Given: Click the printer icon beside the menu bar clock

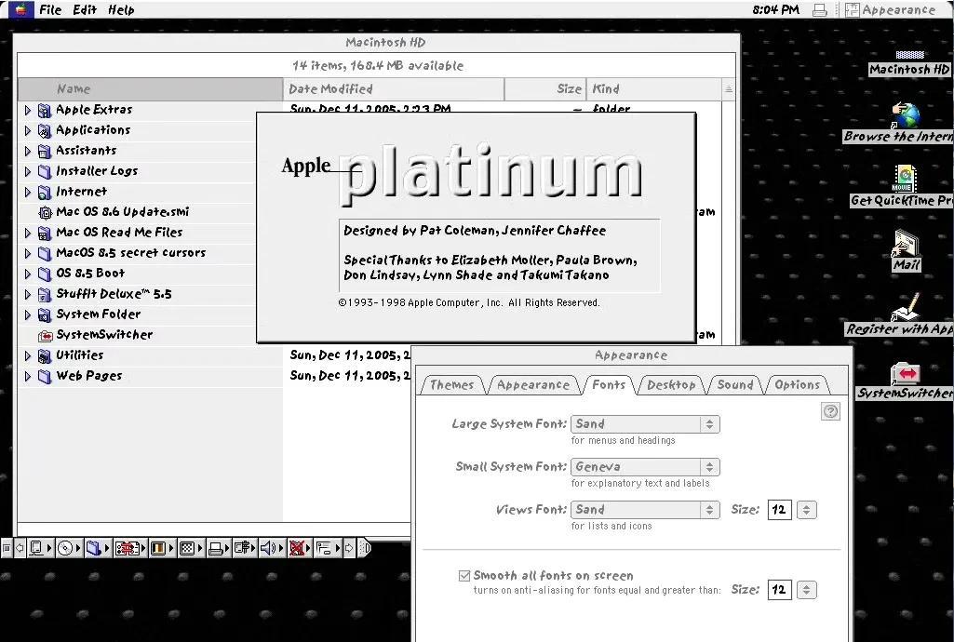Looking at the screenshot, I should [820, 9].
